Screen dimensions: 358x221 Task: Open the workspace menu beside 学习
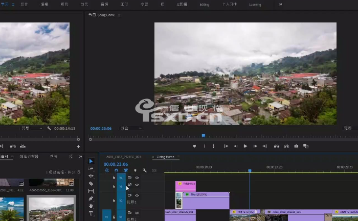click(13, 4)
